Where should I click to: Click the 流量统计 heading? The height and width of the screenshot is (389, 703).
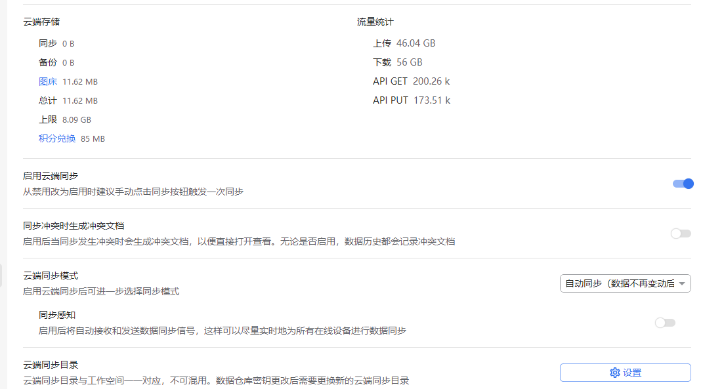pos(375,22)
